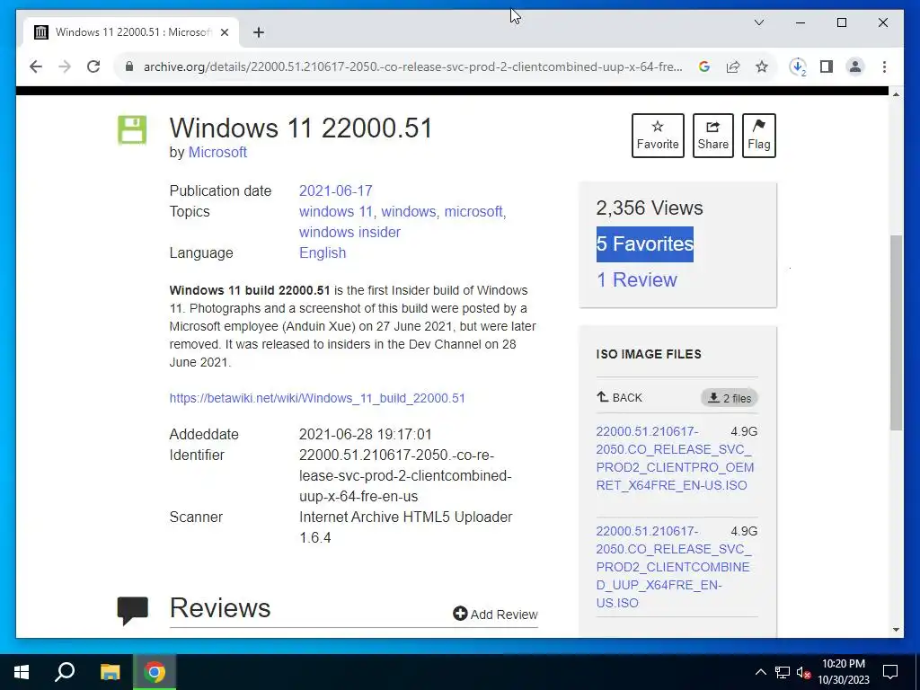Screen dimensions: 920x690
Task: Open the Microsoft creator link
Action: (x=217, y=152)
